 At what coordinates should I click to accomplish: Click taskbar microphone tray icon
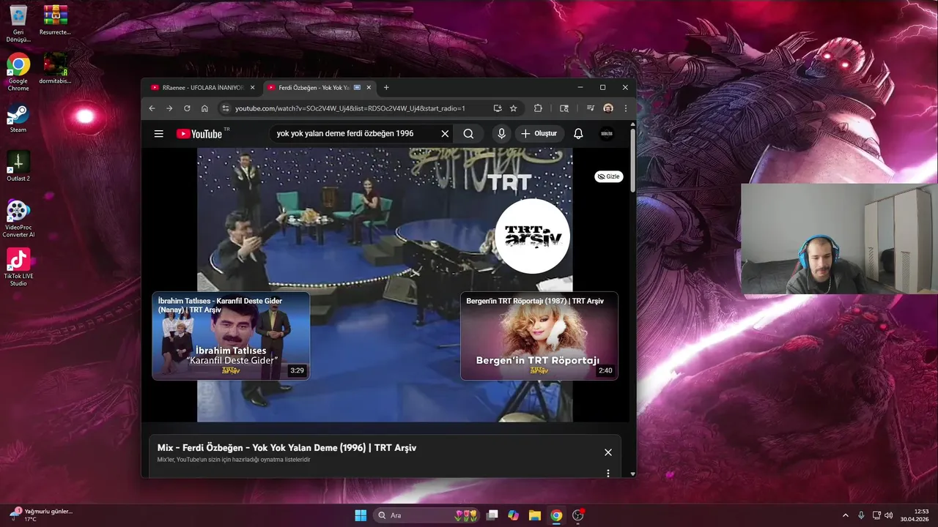point(861,515)
